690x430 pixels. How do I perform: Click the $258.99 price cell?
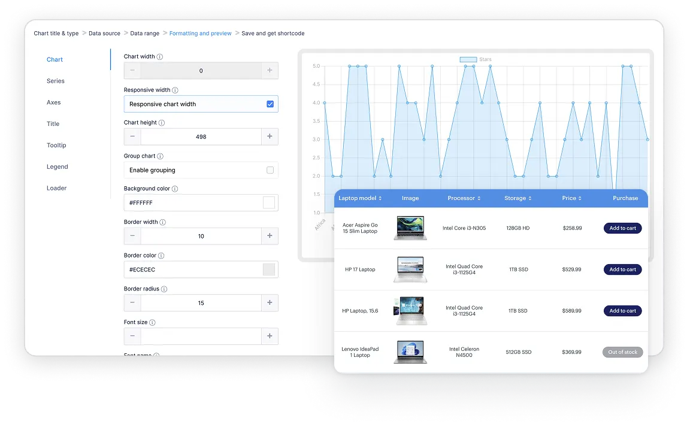pyautogui.click(x=572, y=228)
